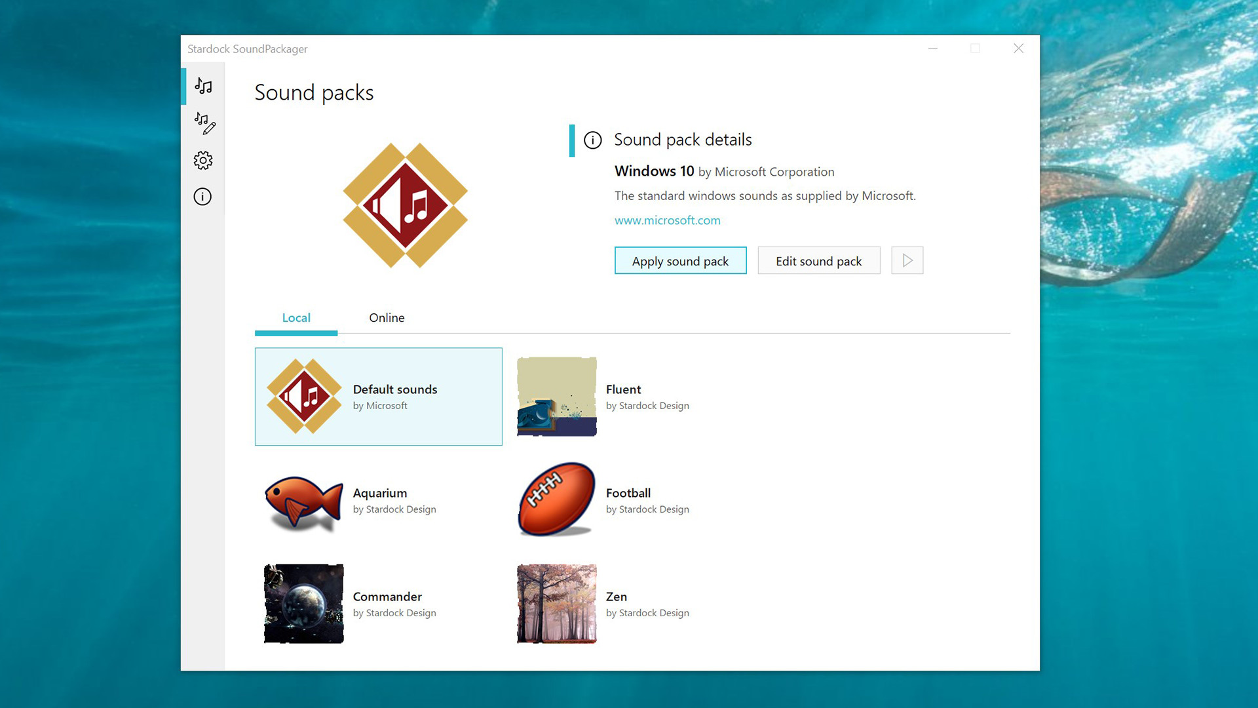This screenshot has height=708, width=1258.
Task: Edit the Windows 10 sound pack
Action: 818,260
